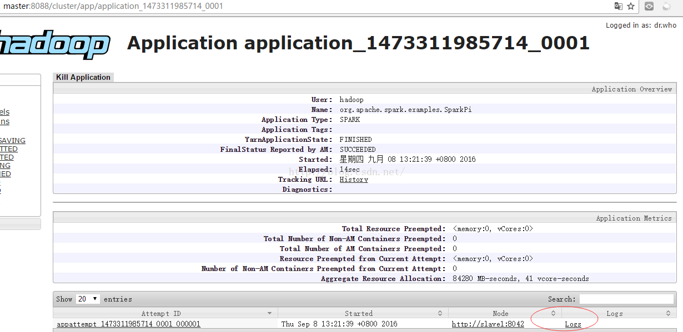This screenshot has width=683, height=332.
Task: Sort table by Logs column arrows
Action: tap(669, 314)
